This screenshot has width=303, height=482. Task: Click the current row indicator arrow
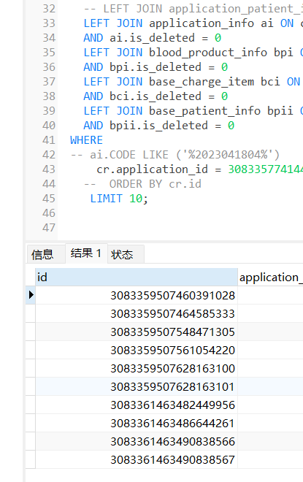coord(31,295)
